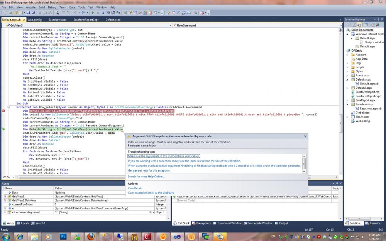
Task: Select Web.config in Solution Explorer
Action: coord(362,121)
